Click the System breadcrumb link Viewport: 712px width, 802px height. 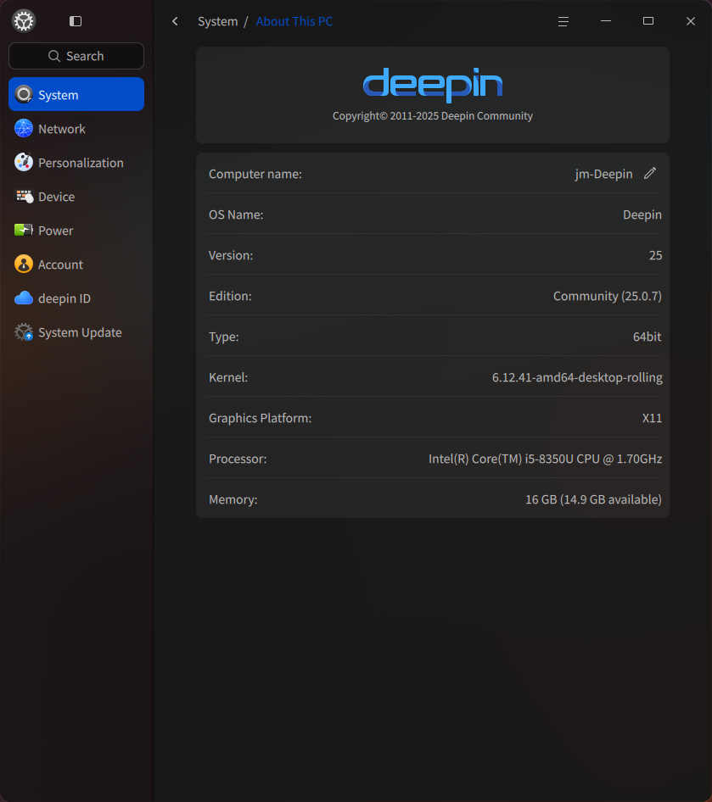point(217,21)
